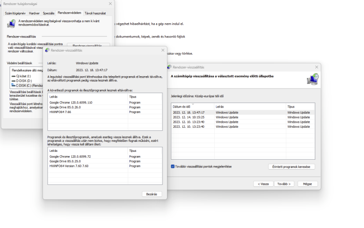Click the restore wizard clock-computer icon
The width and height of the screenshot is (364, 228).
click(x=313, y=79)
